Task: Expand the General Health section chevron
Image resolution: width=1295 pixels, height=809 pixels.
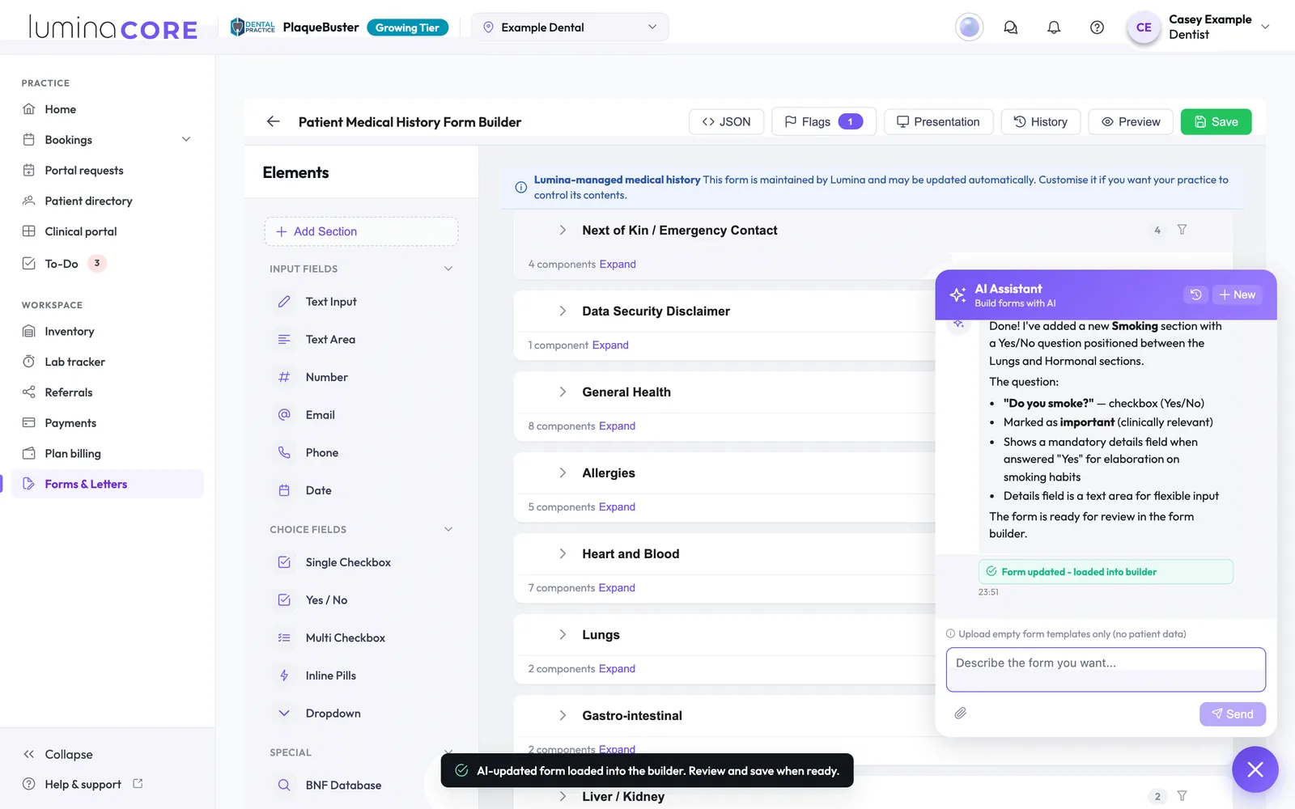Action: 563,392
